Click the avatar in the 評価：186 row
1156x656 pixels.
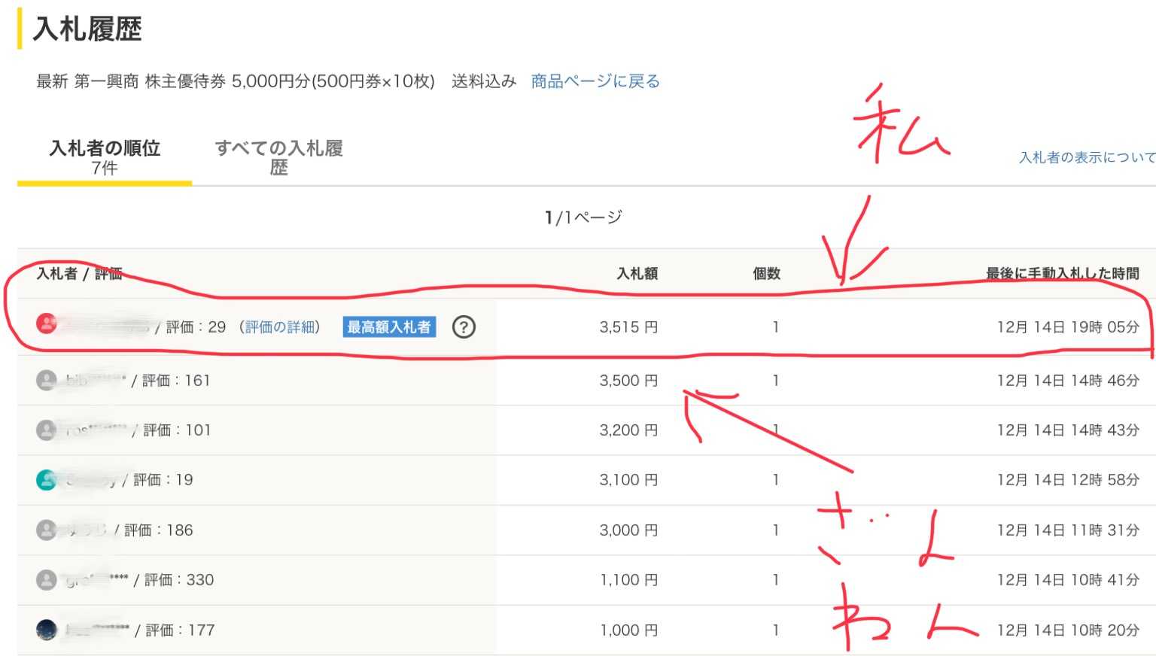pyautogui.click(x=47, y=530)
